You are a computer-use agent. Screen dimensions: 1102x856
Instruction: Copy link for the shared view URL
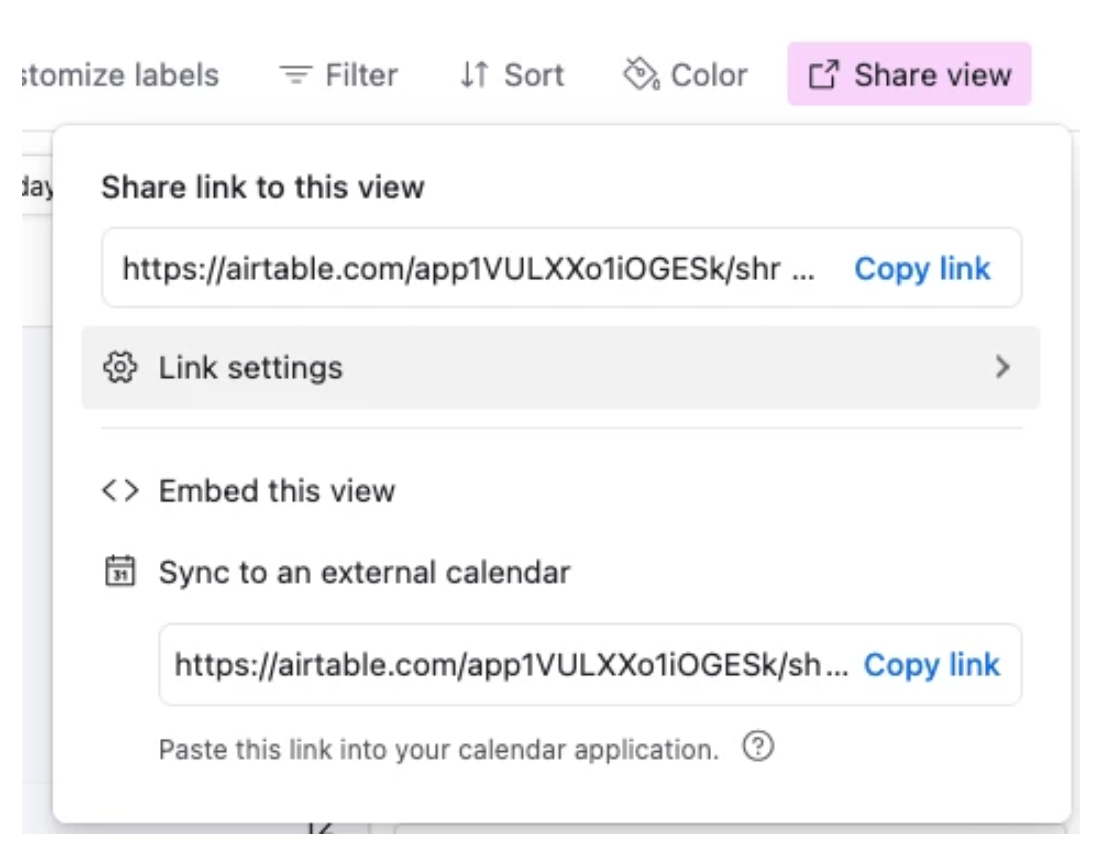click(922, 268)
